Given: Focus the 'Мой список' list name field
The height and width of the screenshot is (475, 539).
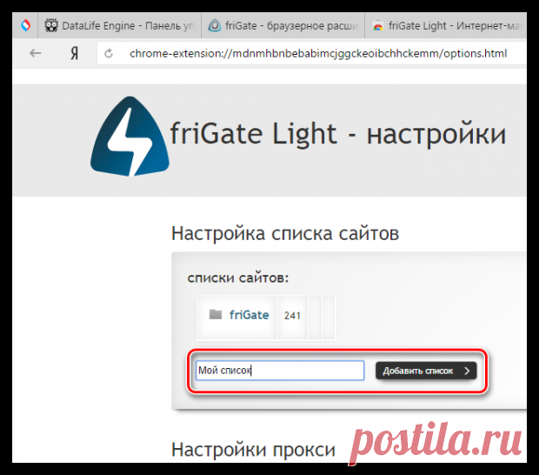Looking at the screenshot, I should (280, 371).
